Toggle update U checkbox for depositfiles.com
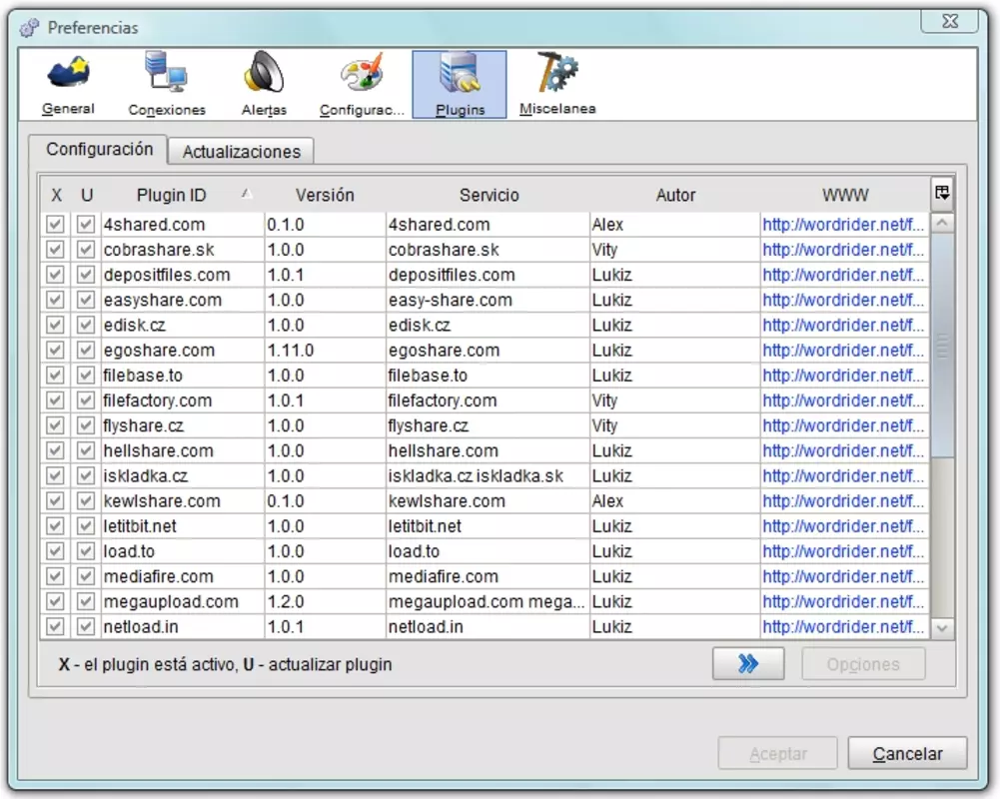1000x799 pixels. point(86,275)
